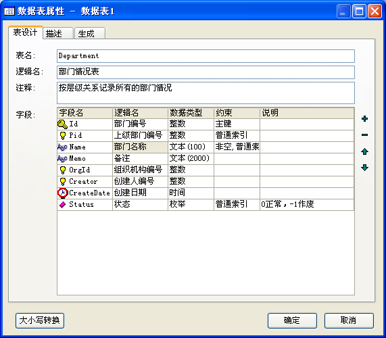This screenshot has height=338, width=386.
Task: Select the Creator field name cell
Action: (85, 182)
